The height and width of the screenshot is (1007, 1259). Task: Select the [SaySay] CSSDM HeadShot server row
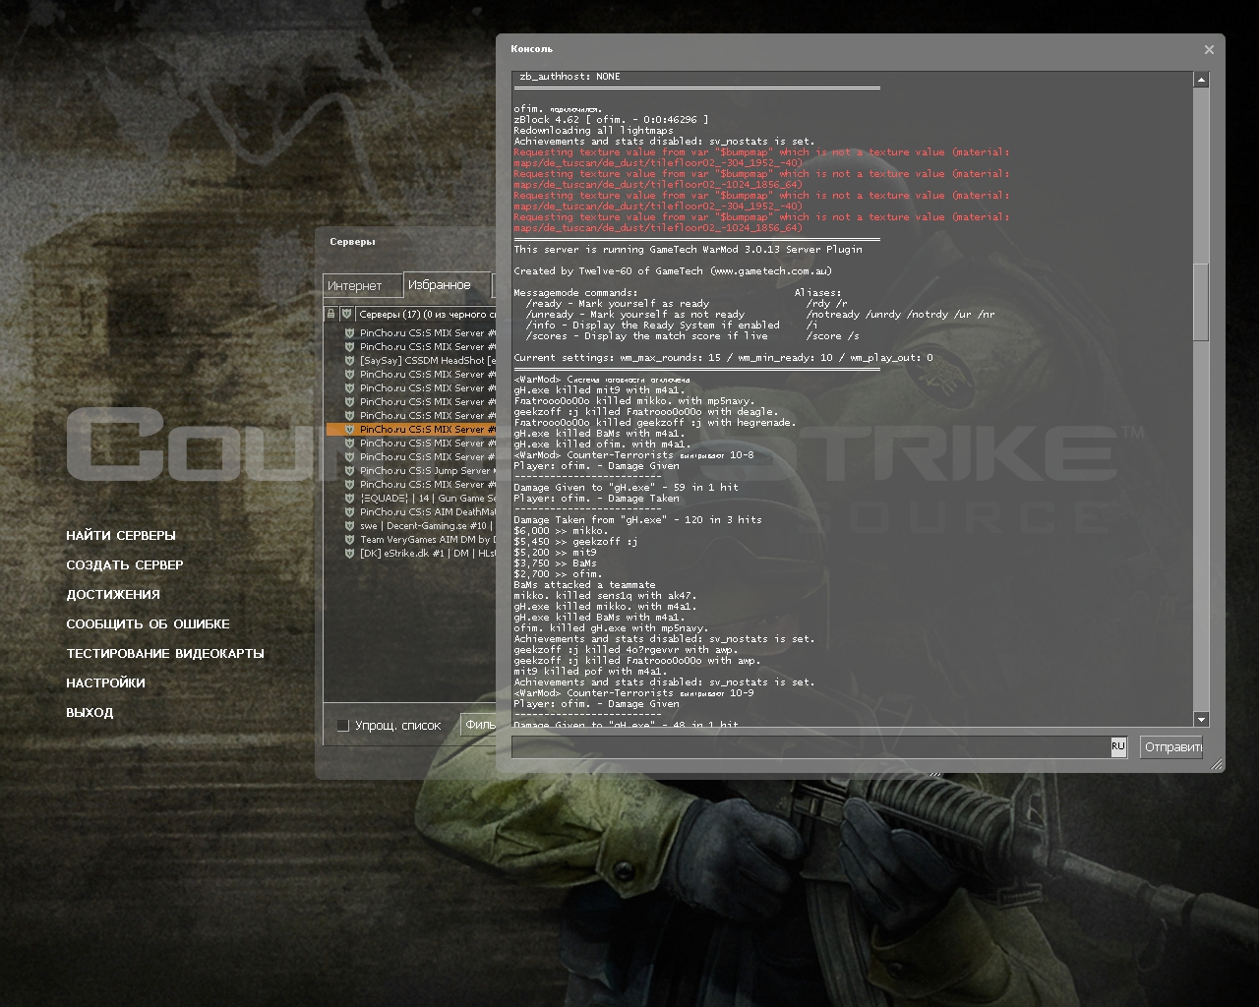click(x=411, y=361)
